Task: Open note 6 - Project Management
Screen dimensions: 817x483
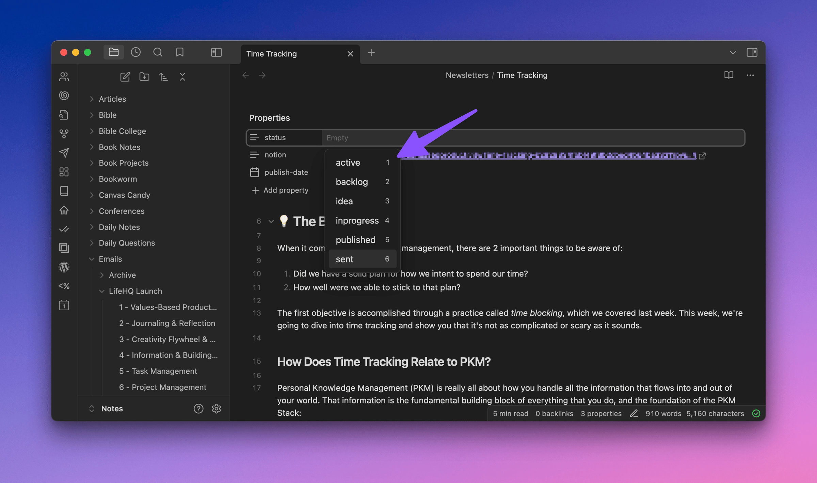Action: pyautogui.click(x=162, y=387)
